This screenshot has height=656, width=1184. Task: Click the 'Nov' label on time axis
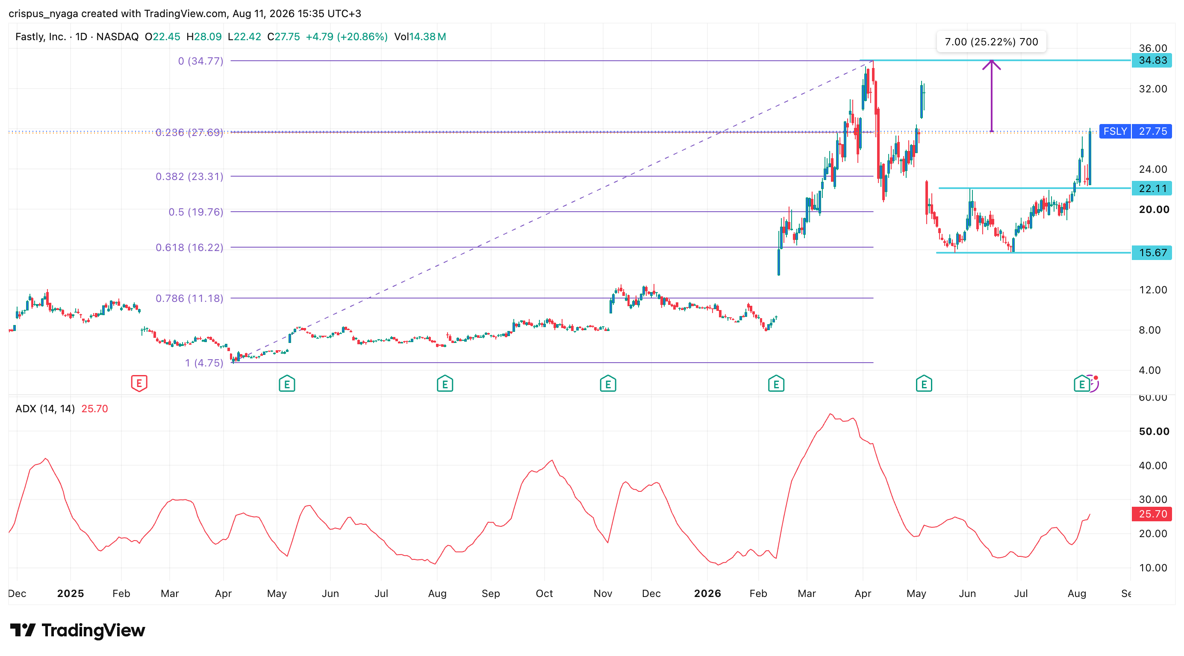603,594
